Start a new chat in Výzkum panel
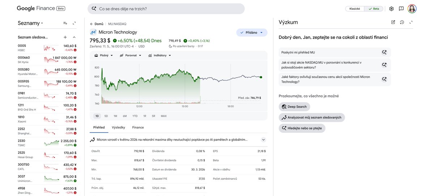Viewport: 434px width, 196px height. pos(393,22)
